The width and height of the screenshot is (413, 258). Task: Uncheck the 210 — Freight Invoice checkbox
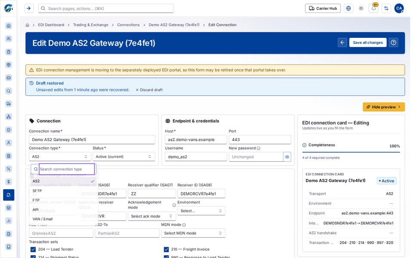coord(166,249)
